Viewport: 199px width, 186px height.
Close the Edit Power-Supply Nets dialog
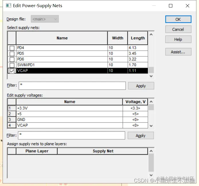[x=188, y=6]
